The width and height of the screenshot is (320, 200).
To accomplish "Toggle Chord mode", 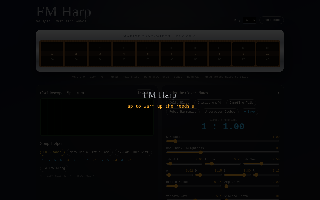I will [x=271, y=20].
